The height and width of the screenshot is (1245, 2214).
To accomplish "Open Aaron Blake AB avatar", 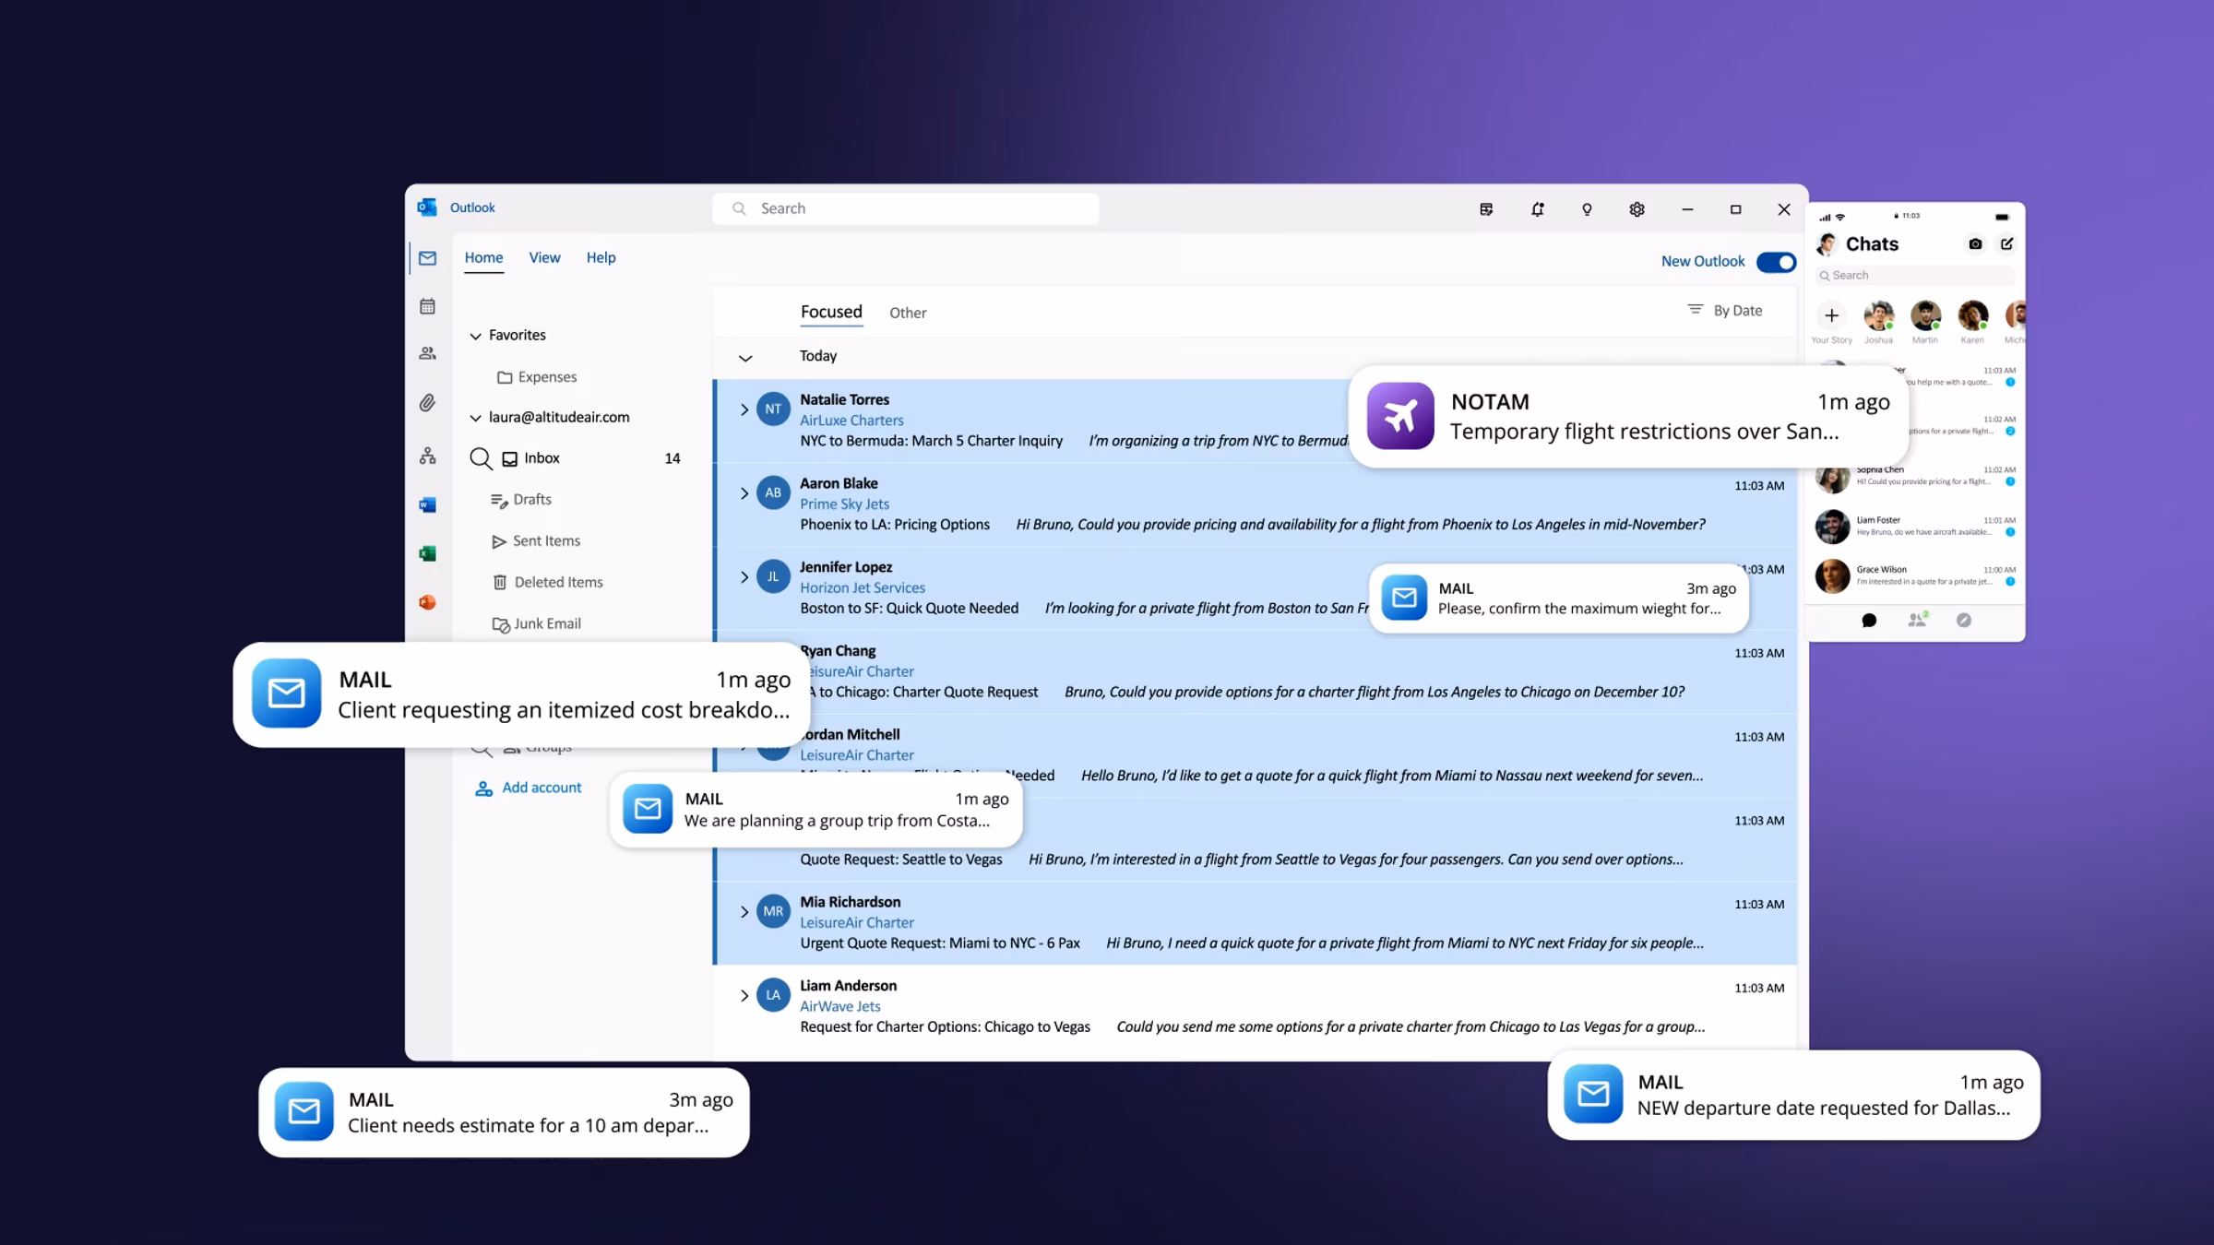I will (773, 492).
